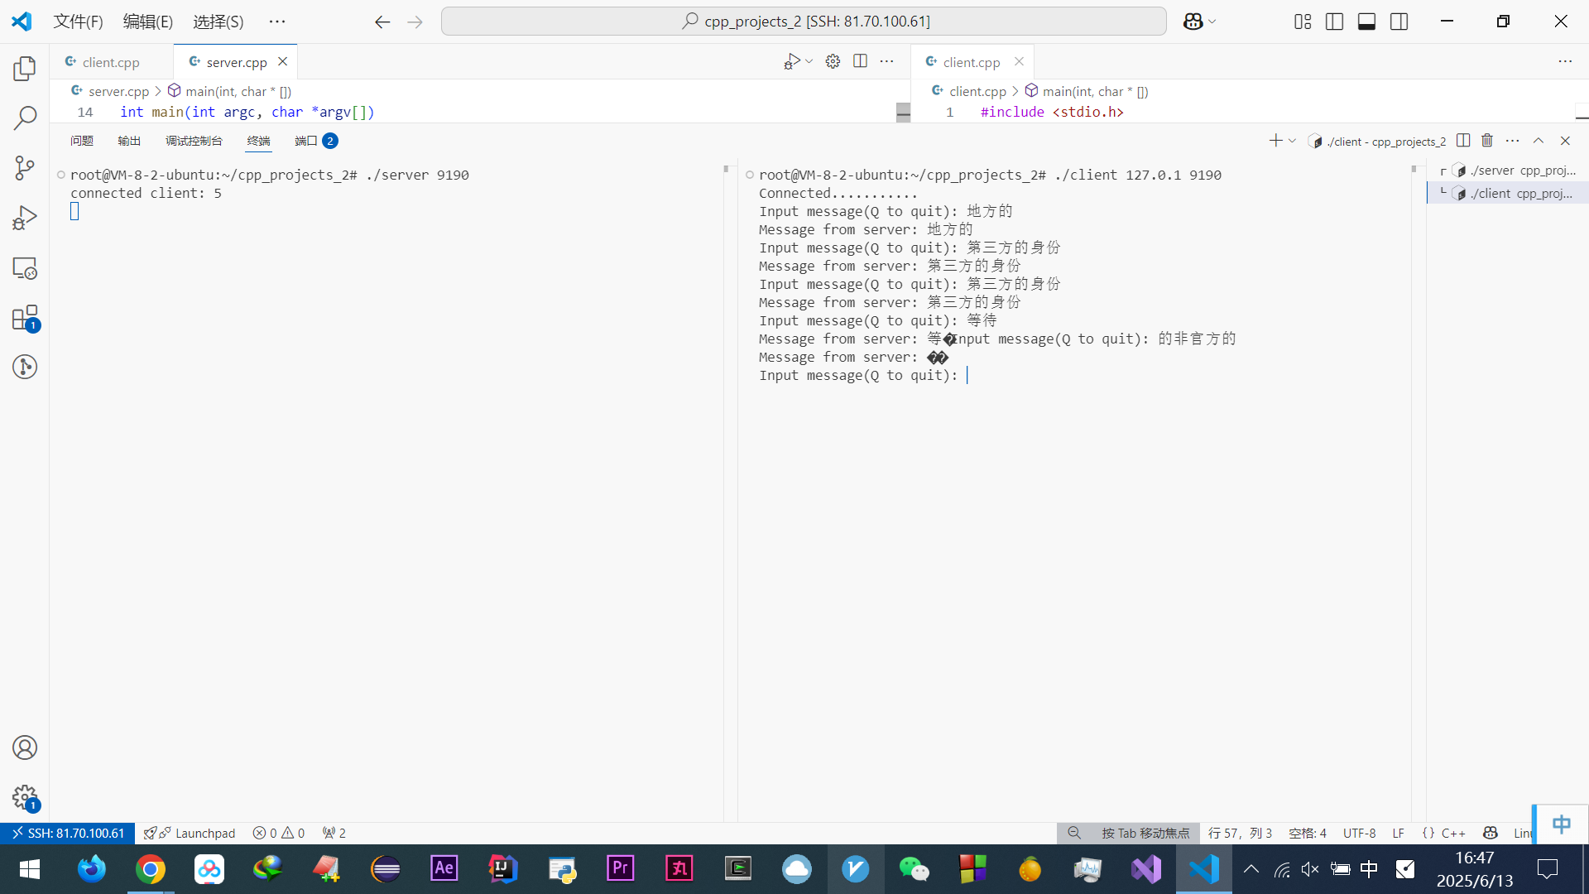Viewport: 1589px width, 894px height.
Task: Open Remote Explorer view
Action: click(x=25, y=268)
